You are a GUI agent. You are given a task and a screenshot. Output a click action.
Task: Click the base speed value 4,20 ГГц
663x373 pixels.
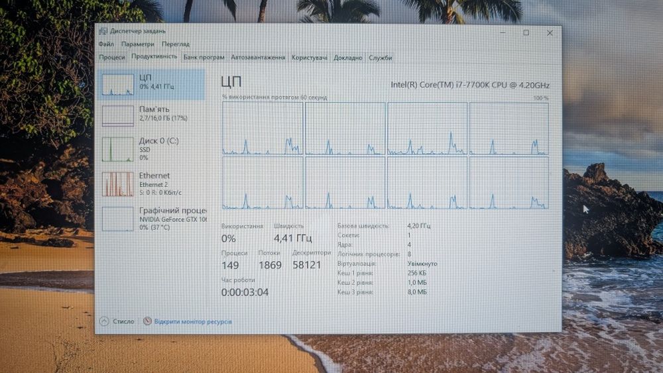pyautogui.click(x=419, y=226)
